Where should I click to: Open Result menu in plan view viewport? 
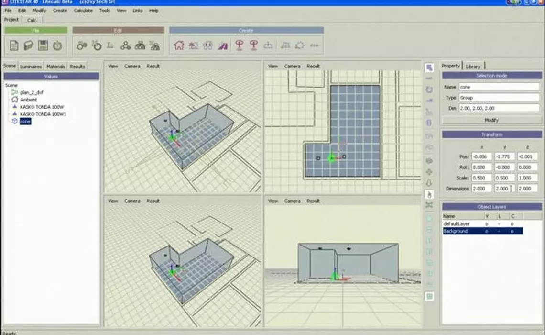pyautogui.click(x=313, y=66)
